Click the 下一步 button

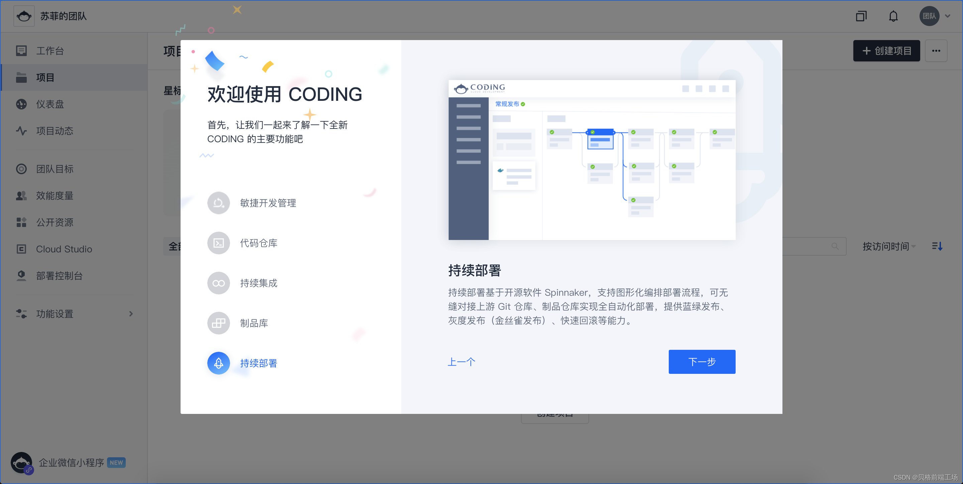click(702, 361)
